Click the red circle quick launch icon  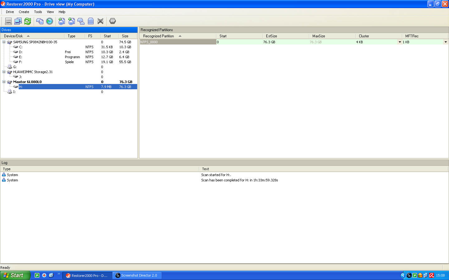(x=44, y=275)
